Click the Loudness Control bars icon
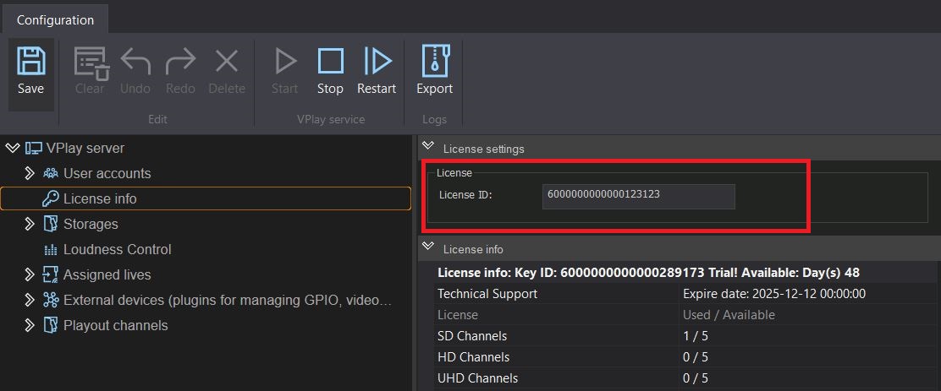Screen dimensions: 941x391 [x=51, y=250]
